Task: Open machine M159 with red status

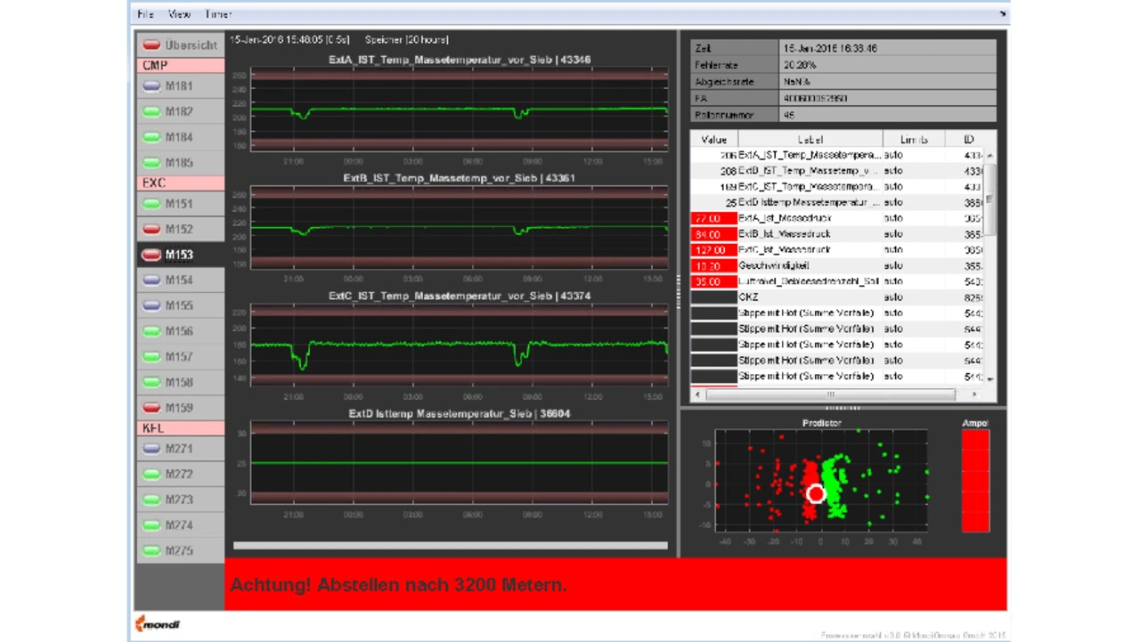Action: 180,408
